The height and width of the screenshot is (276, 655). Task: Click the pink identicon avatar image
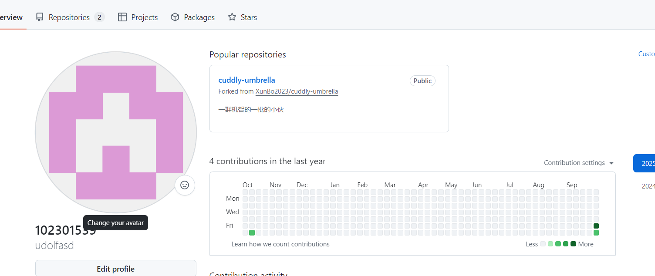point(116,132)
